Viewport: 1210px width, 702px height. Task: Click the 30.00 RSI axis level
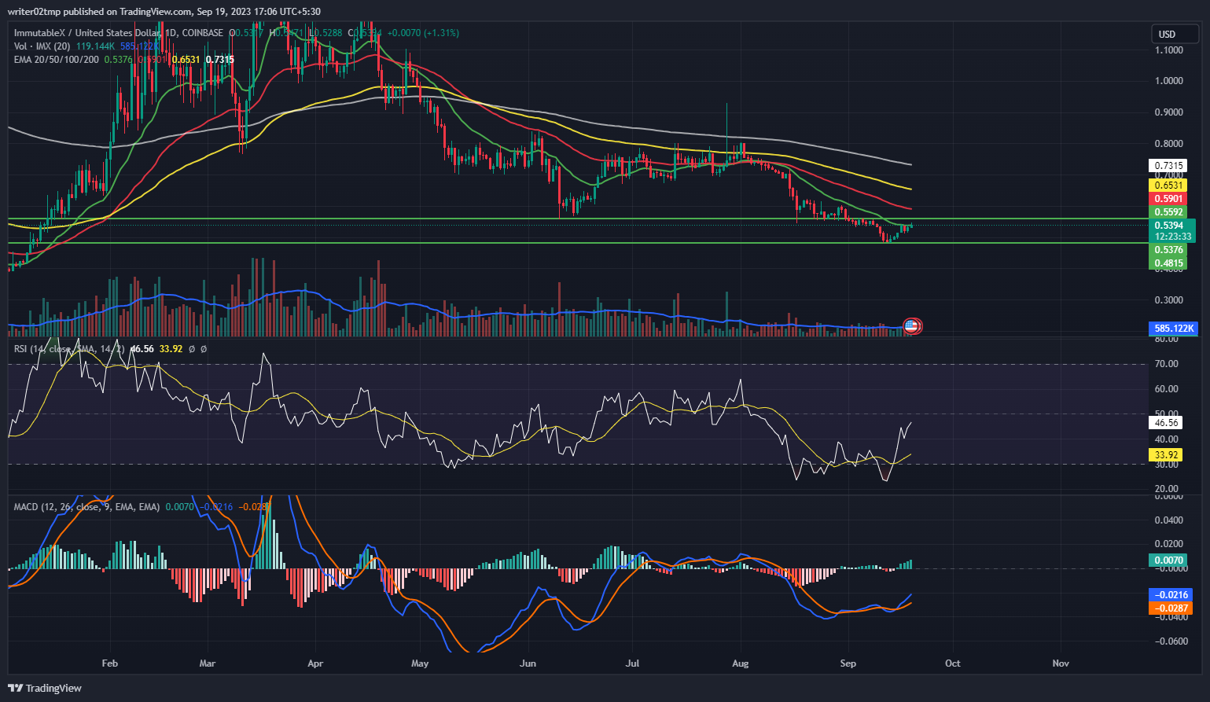1167,465
